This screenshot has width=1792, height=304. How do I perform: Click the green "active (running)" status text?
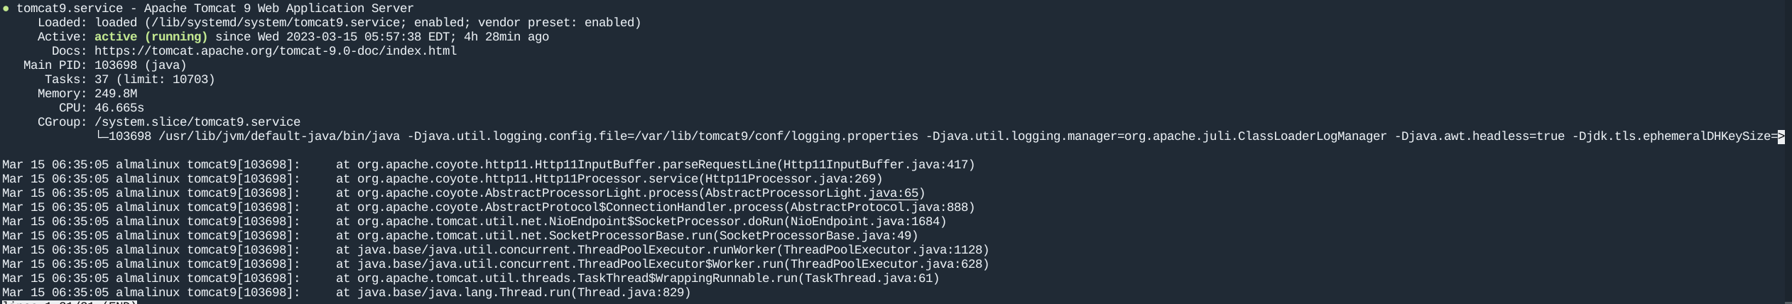pyautogui.click(x=151, y=37)
